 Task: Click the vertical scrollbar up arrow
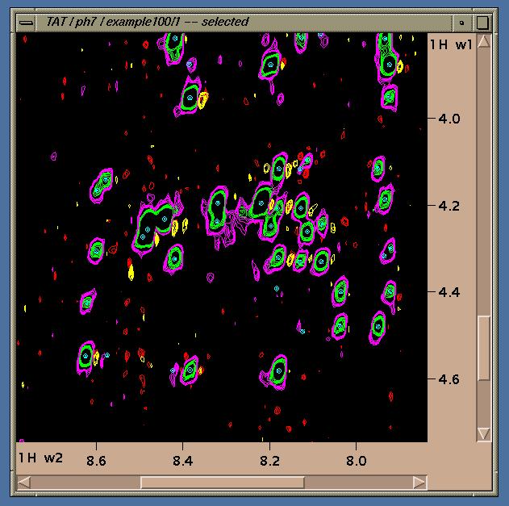coord(483,44)
